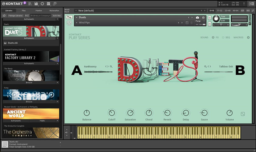This screenshot has width=256, height=152.
Task: Open the settings gear in top toolbar
Action: point(42,4)
